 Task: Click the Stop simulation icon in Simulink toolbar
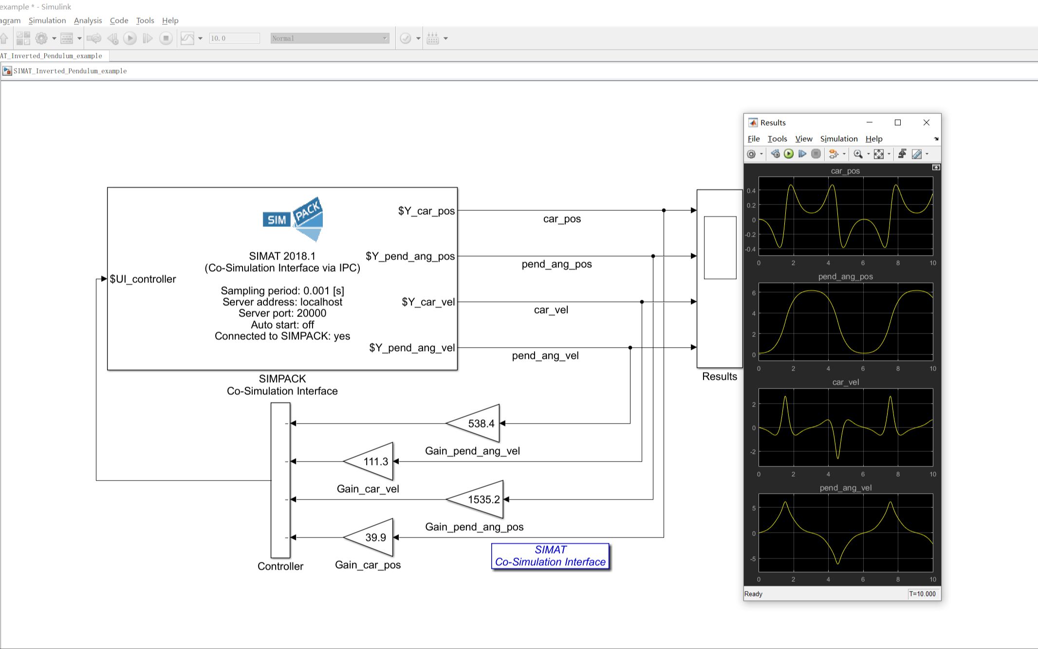tap(166, 38)
